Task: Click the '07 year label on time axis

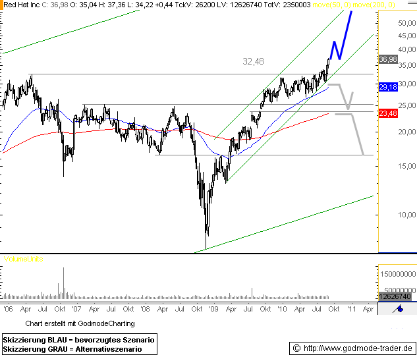Action: [x=76, y=309]
